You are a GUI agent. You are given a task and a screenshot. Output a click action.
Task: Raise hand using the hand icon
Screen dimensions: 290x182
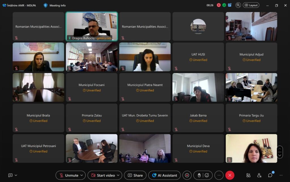(x=199, y=175)
